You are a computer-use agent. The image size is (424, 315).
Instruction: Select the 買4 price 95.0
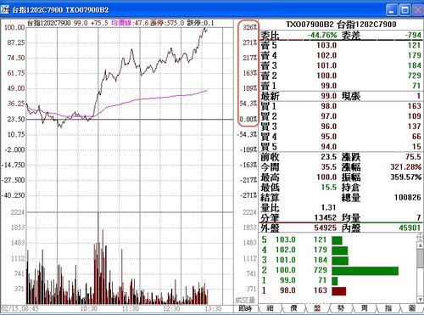pos(328,137)
